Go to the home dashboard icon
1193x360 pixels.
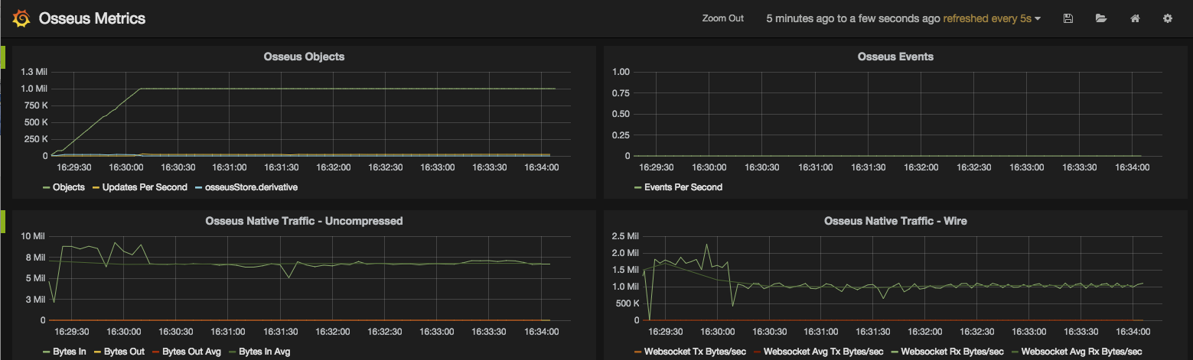(1135, 18)
